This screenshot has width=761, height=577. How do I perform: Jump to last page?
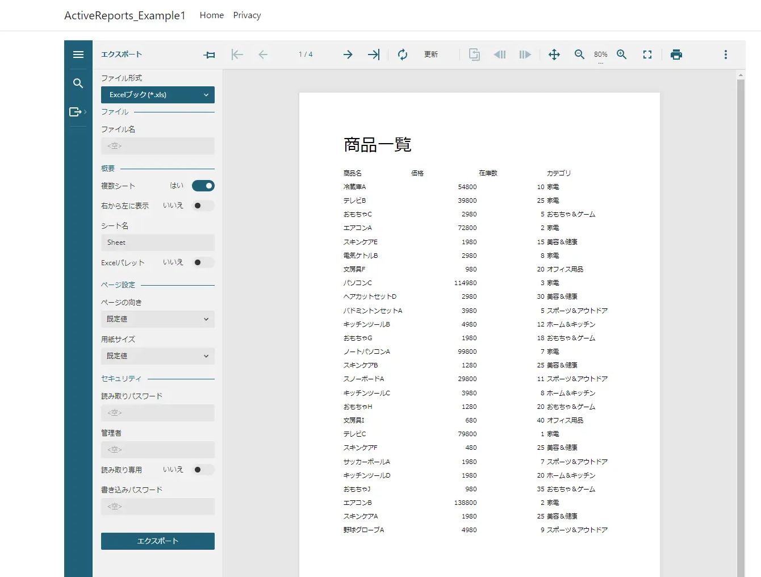click(x=374, y=55)
